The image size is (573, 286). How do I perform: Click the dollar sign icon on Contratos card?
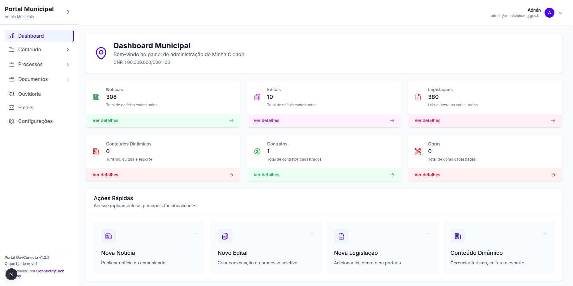(x=257, y=151)
